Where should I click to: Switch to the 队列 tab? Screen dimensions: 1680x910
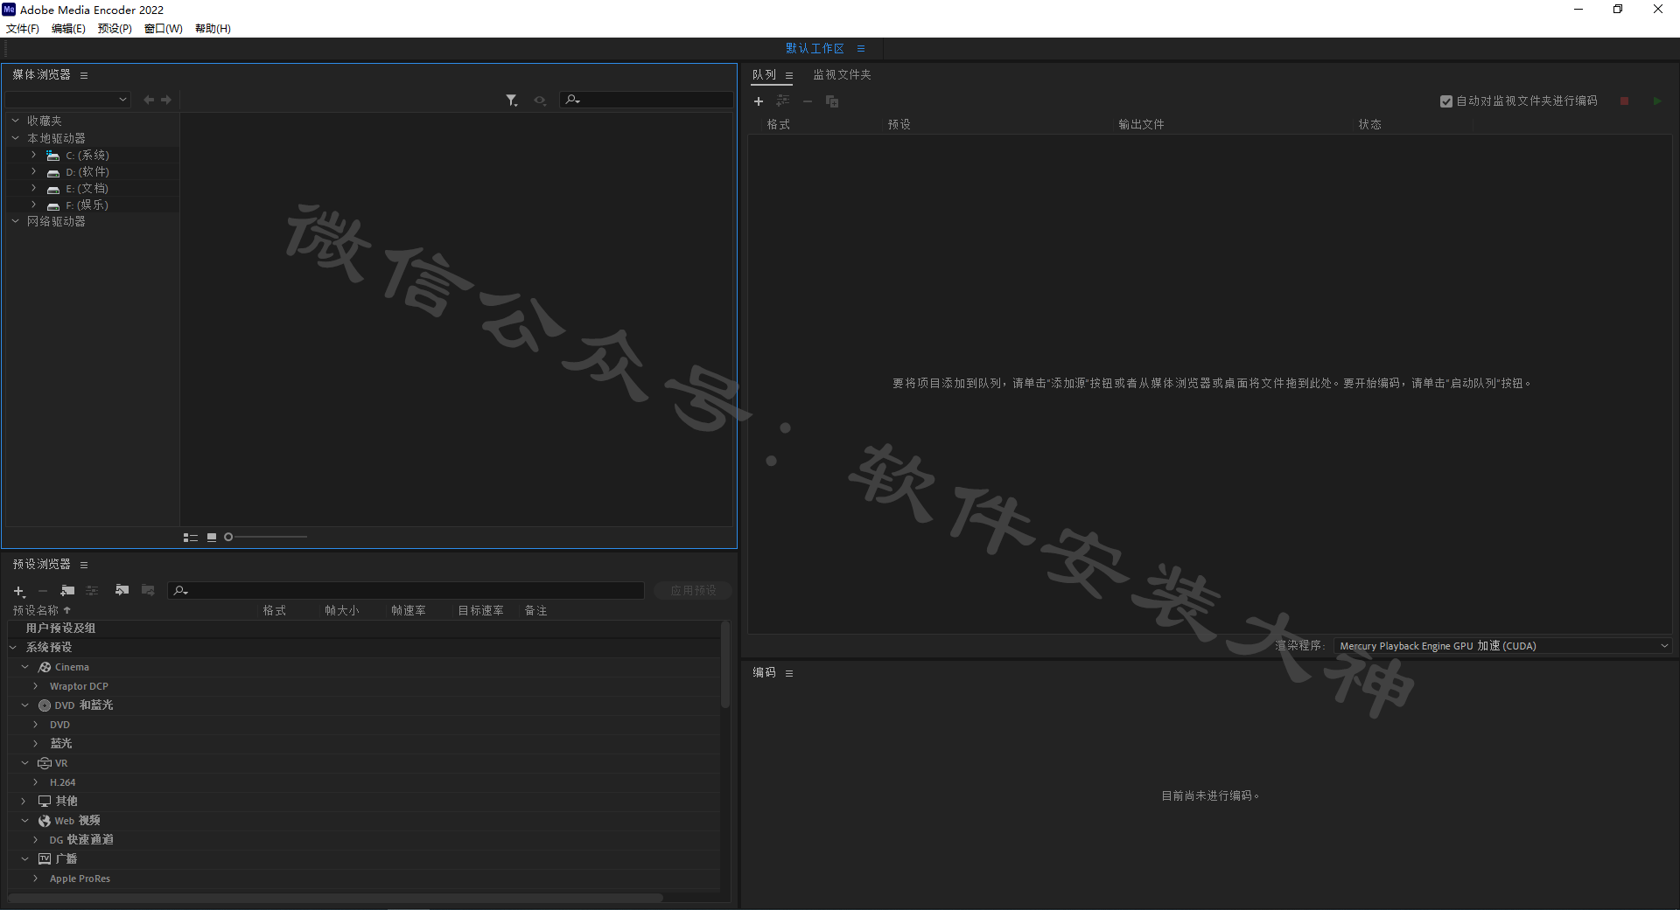[764, 75]
